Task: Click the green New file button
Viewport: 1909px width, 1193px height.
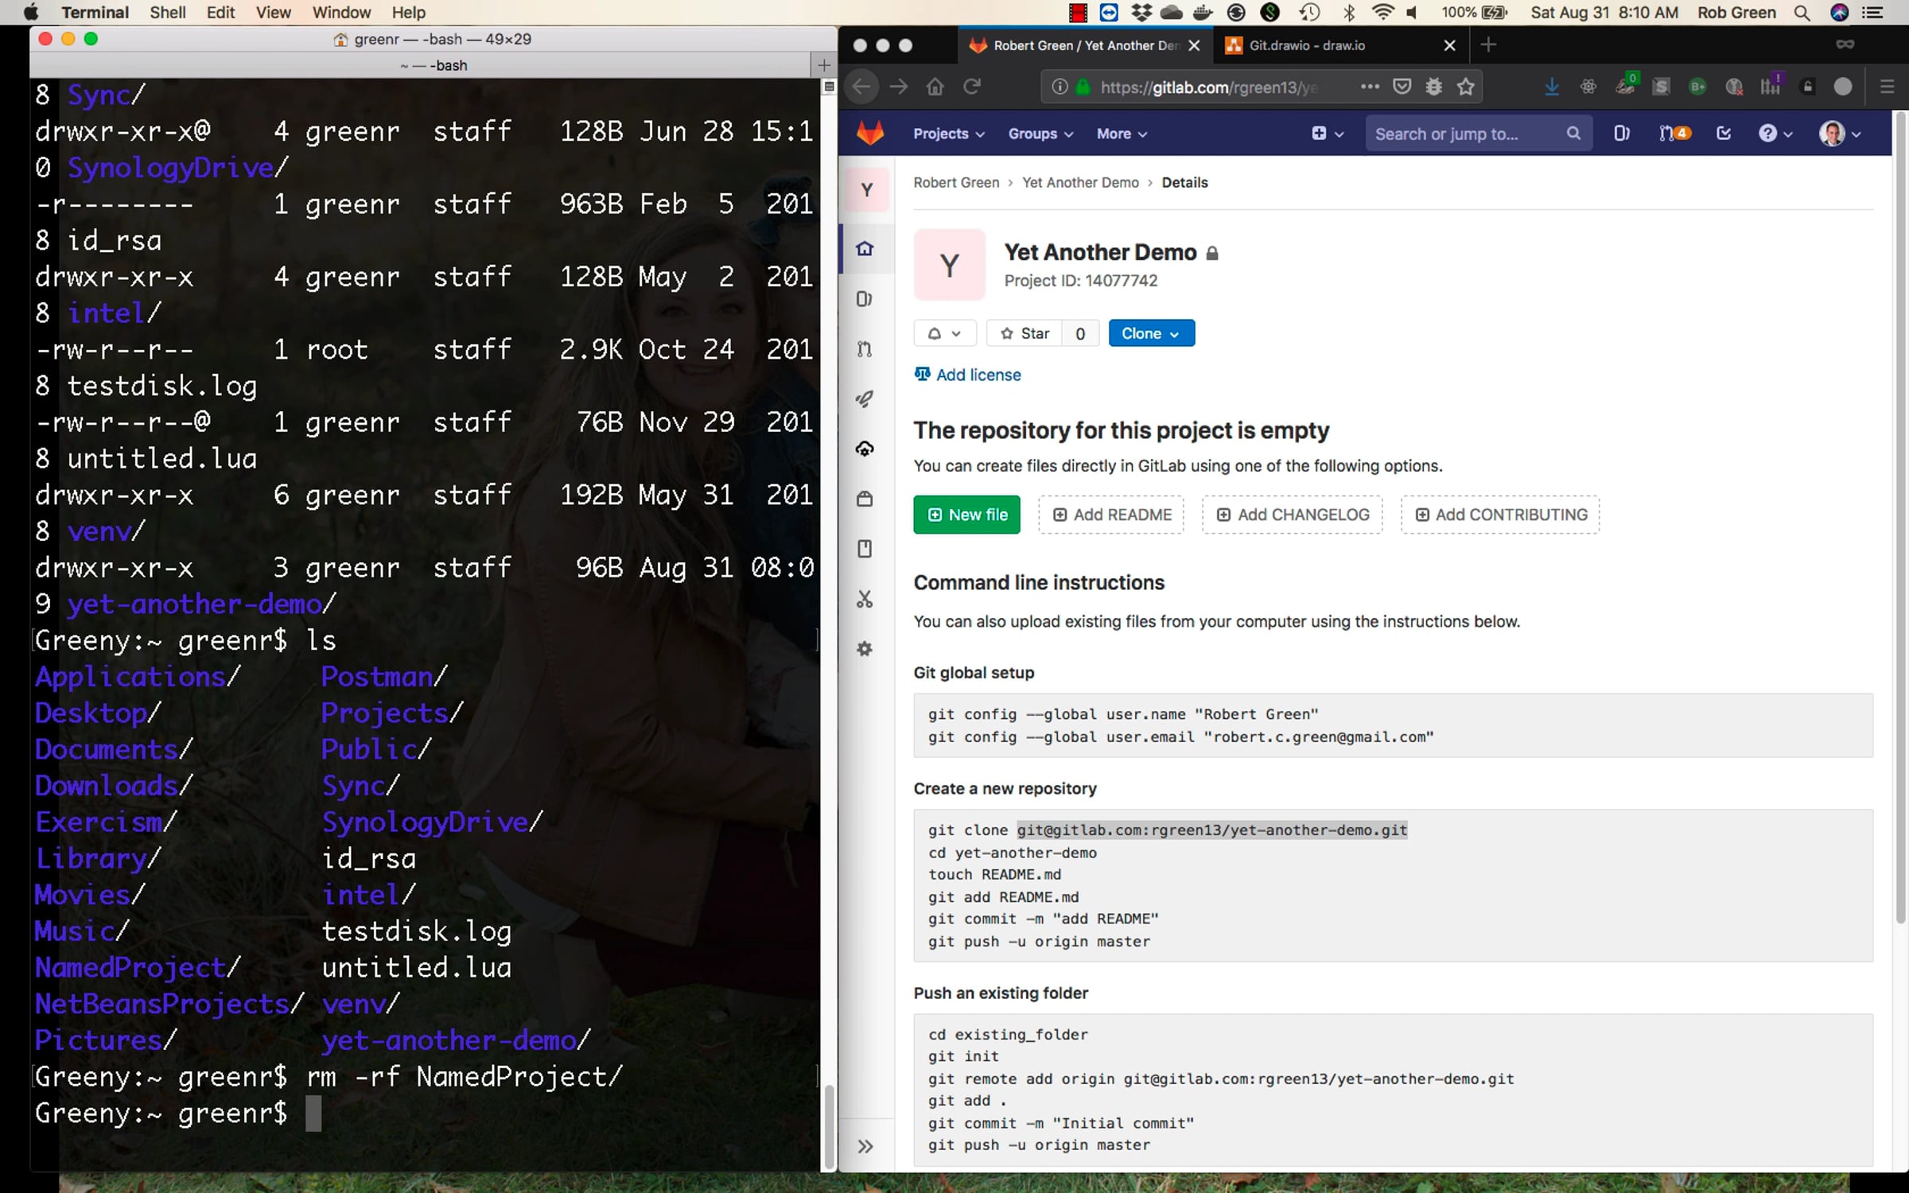Action: point(966,515)
